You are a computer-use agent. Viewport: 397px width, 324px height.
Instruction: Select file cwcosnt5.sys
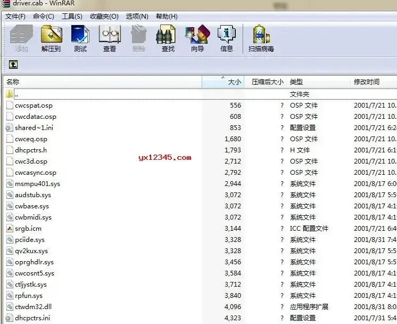pyautogui.click(x=35, y=273)
